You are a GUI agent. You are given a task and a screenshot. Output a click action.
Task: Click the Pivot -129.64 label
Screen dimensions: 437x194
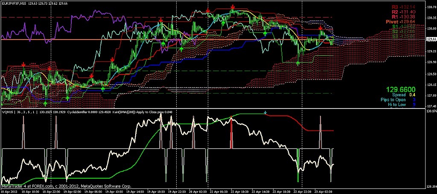coord(400,21)
